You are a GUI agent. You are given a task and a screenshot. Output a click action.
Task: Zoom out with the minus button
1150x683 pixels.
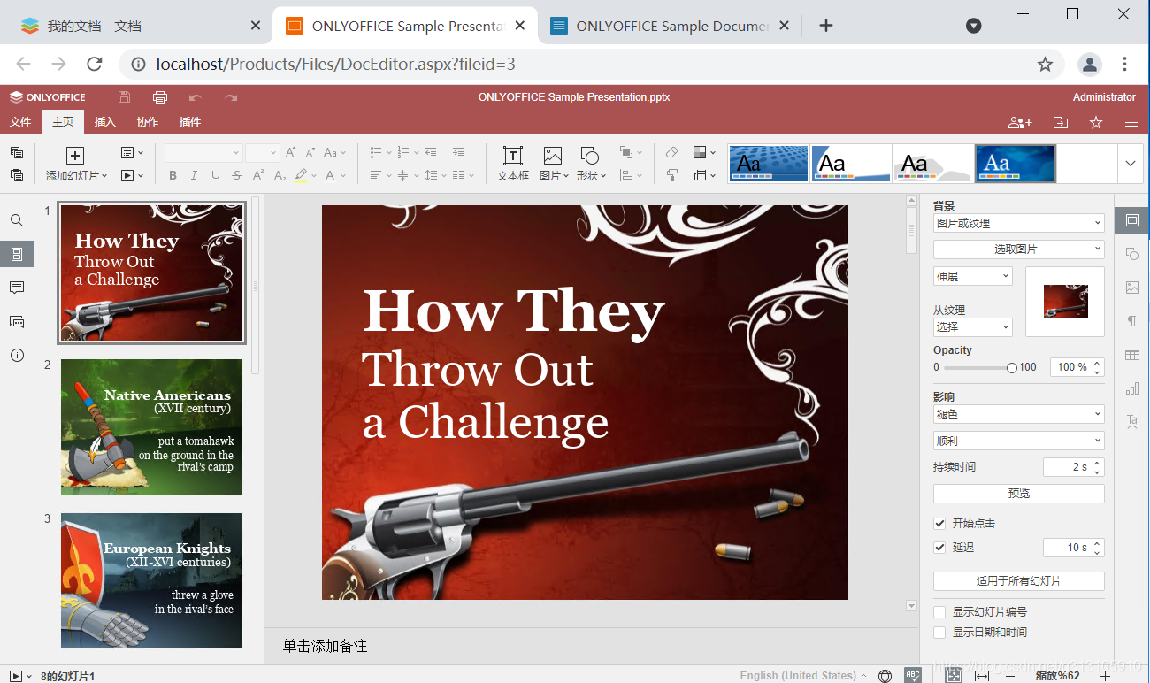click(x=1010, y=676)
